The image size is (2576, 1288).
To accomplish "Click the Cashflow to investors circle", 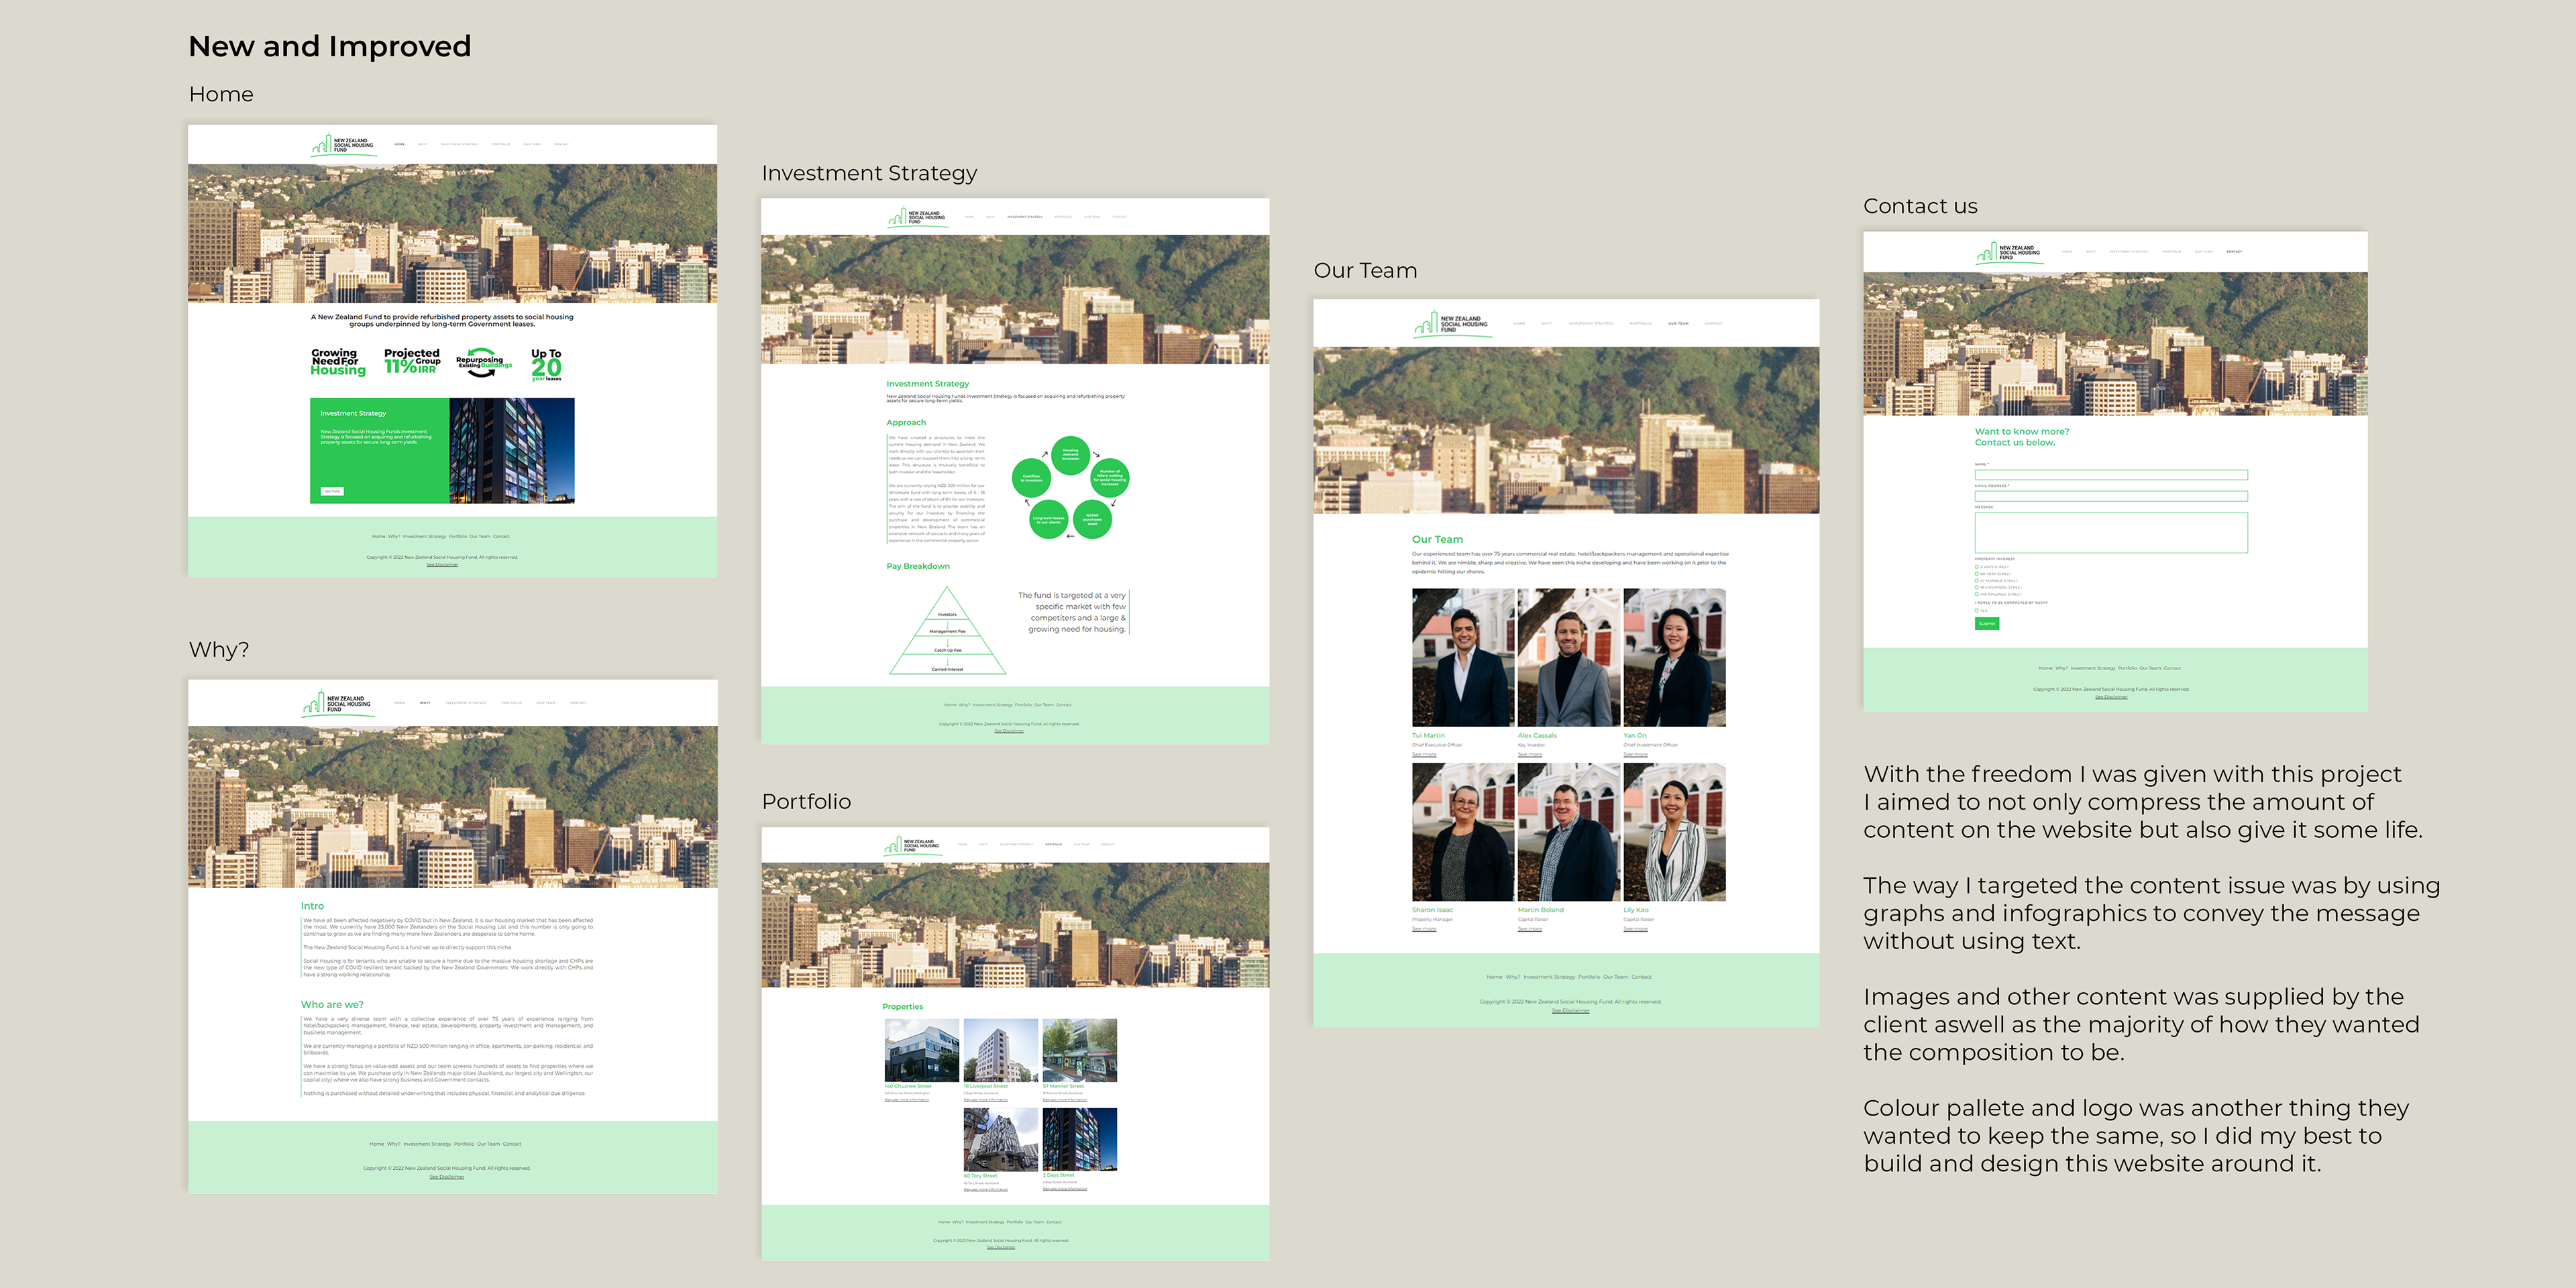I will (1031, 478).
